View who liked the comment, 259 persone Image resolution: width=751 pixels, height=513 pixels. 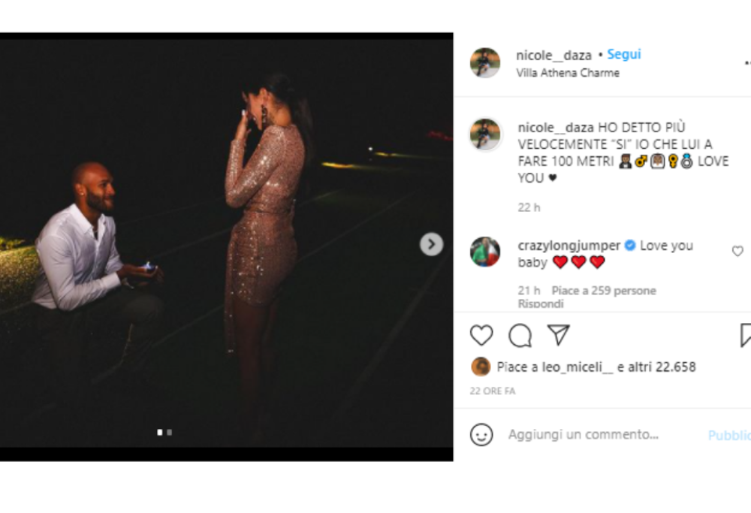[x=604, y=291]
